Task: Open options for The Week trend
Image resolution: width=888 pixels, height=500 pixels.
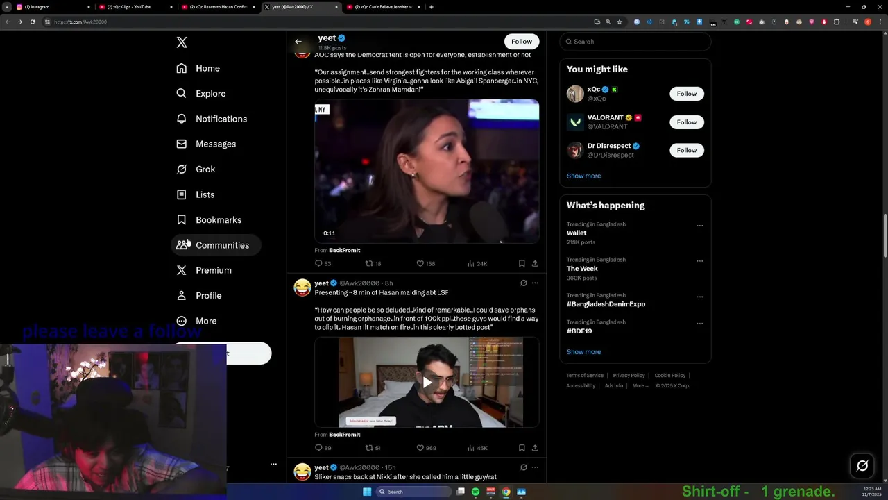Action: click(699, 261)
